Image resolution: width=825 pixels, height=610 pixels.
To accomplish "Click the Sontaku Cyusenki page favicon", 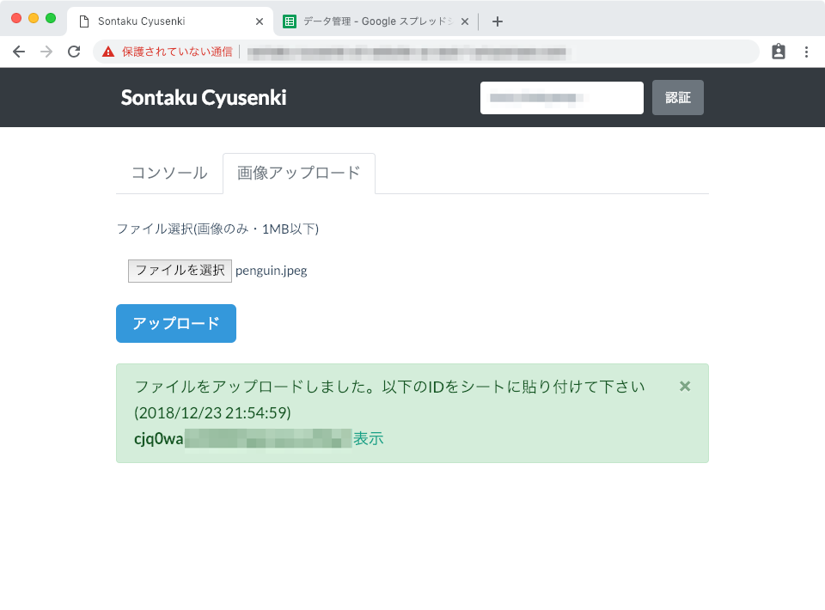I will click(x=83, y=21).
